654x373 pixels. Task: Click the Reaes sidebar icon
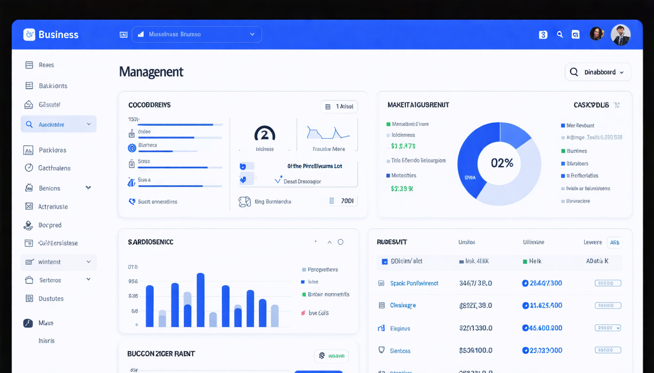[x=29, y=65]
